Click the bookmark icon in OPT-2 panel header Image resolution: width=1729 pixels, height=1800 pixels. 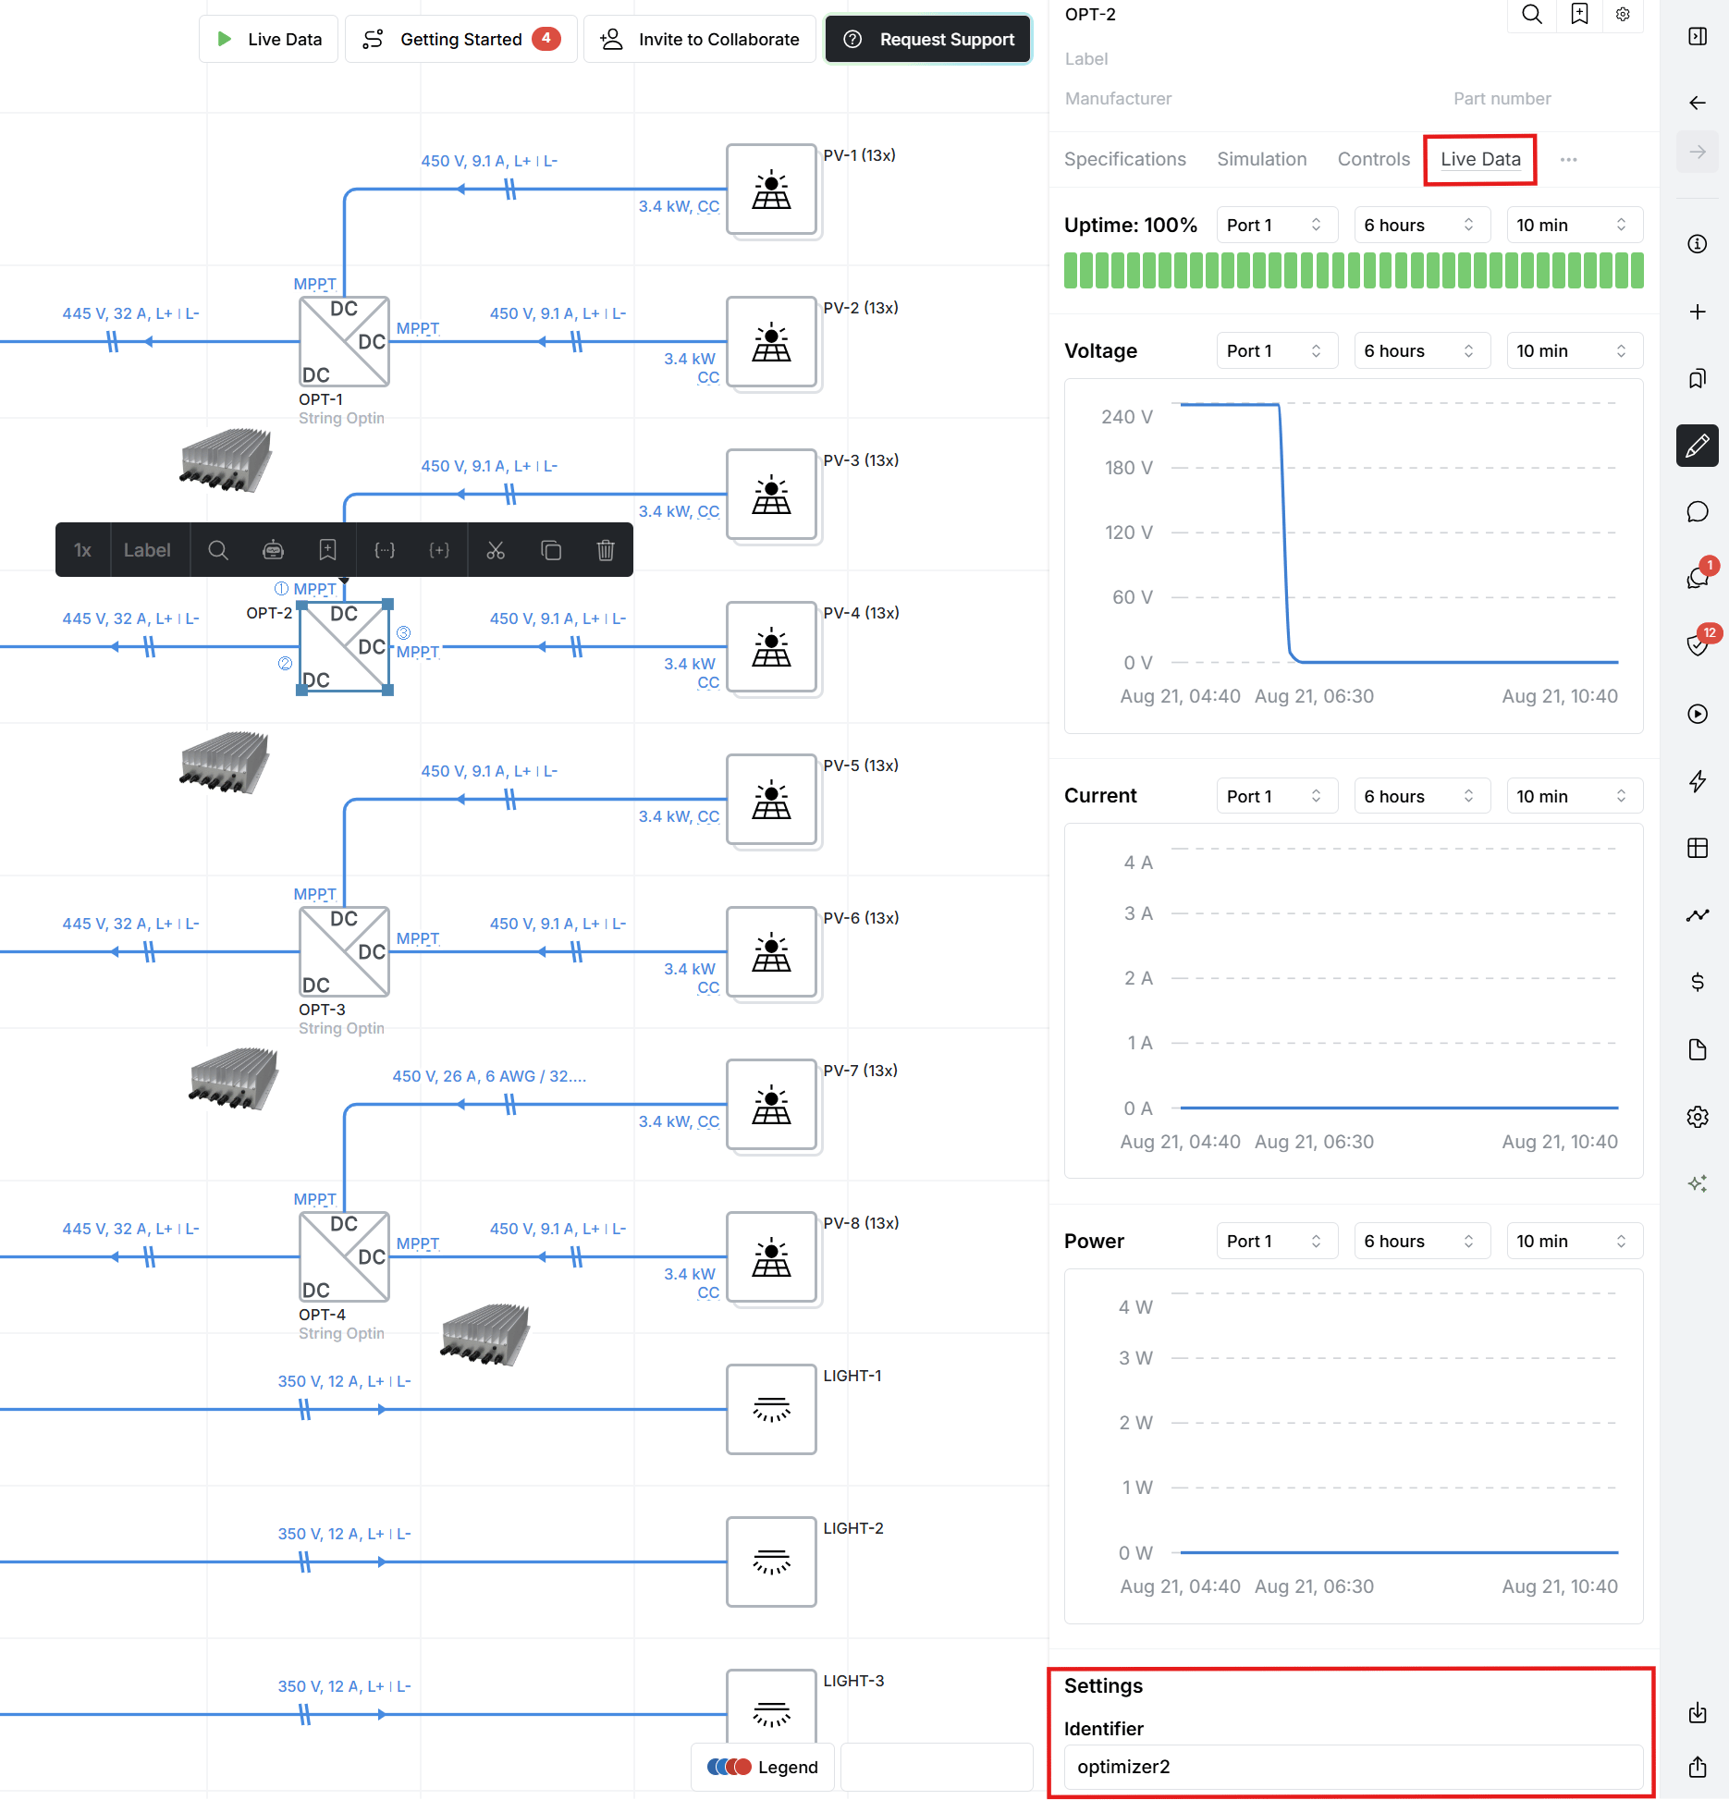pos(1579,15)
